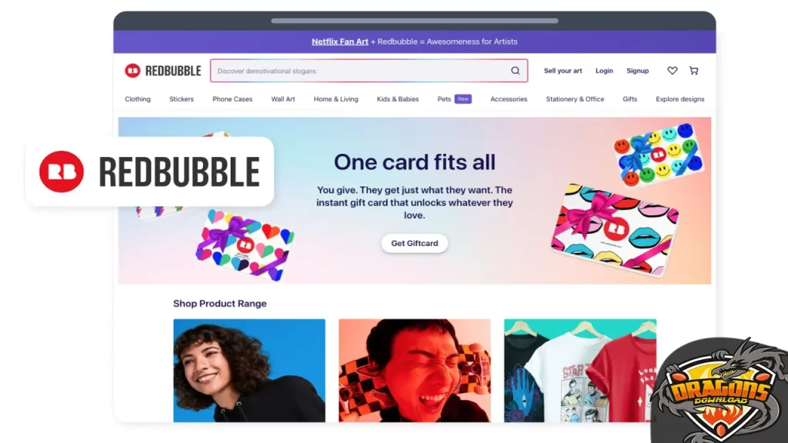This screenshot has height=443, width=788.
Task: Click the lips-patterned gift card image
Action: pyautogui.click(x=614, y=230)
